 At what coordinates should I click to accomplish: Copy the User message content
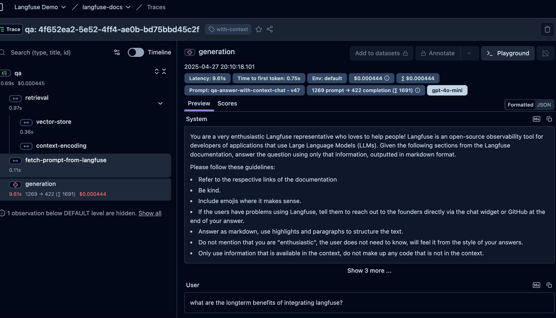point(549,285)
